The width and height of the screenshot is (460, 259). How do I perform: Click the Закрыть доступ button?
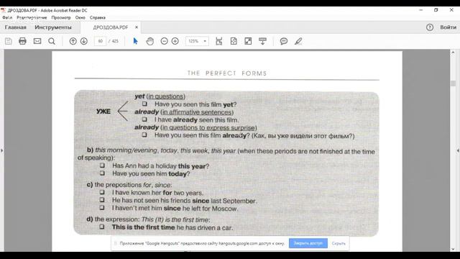308,243
